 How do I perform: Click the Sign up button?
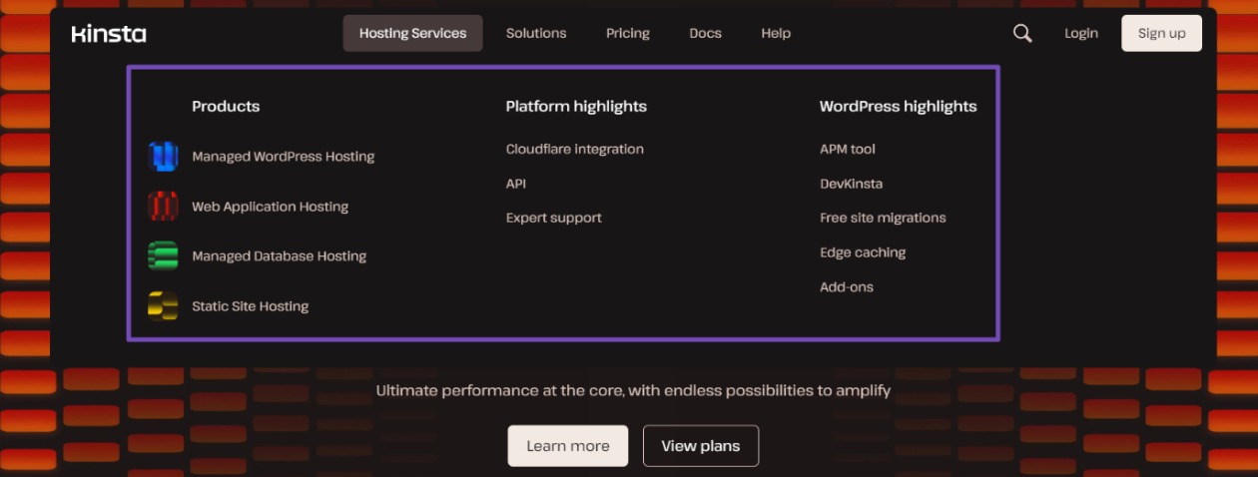click(x=1161, y=33)
